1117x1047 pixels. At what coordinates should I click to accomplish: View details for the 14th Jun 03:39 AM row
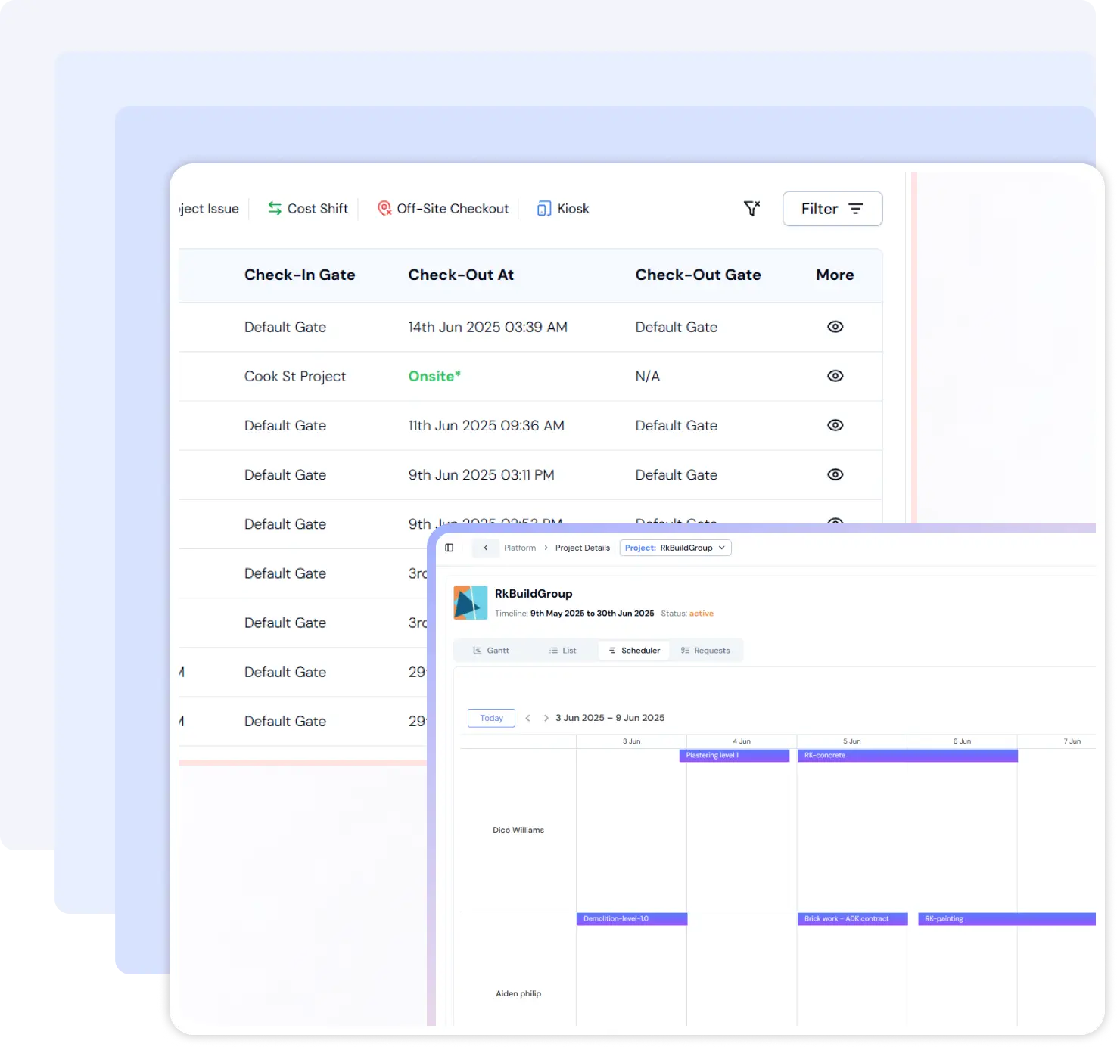[835, 327]
